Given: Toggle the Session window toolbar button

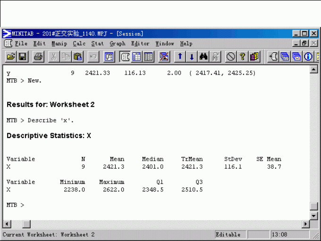Looking at the screenshot, I should (125, 57).
